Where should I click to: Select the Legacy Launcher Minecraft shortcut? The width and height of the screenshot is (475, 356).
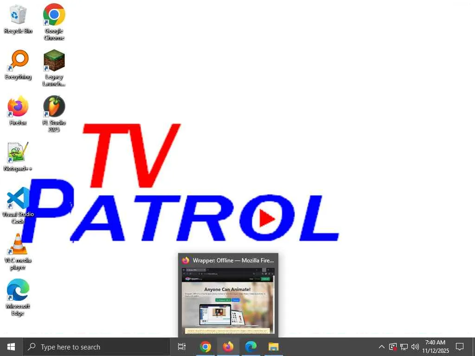[54, 68]
